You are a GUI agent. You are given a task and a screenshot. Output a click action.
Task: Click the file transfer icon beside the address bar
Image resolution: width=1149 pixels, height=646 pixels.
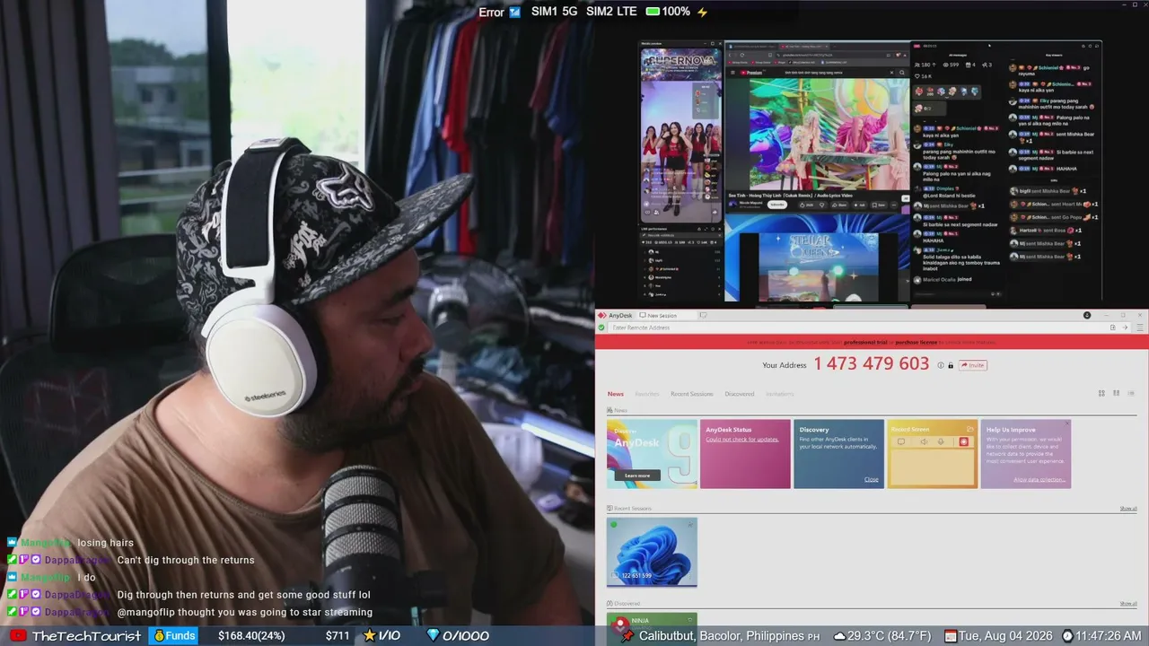pyautogui.click(x=1113, y=327)
